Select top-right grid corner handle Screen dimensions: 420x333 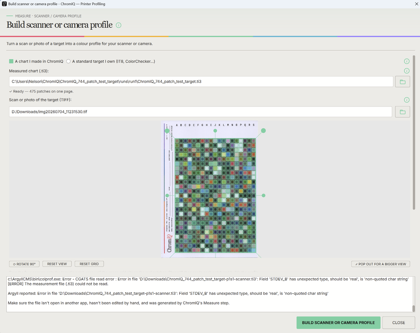click(264, 130)
